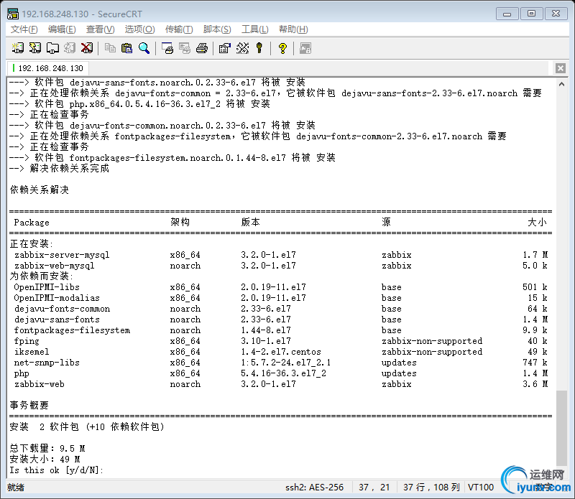Image resolution: width=575 pixels, height=499 pixels.
Task: Click 'VT100' status bar entry
Action: point(481,488)
